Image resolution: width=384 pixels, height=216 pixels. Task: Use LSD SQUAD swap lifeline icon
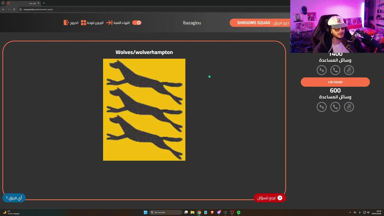point(322,107)
